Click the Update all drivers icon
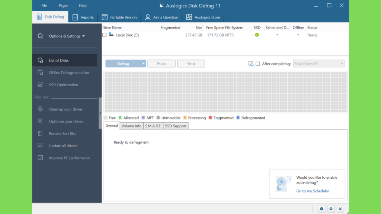This screenshot has width=381, height=214. 40,146
